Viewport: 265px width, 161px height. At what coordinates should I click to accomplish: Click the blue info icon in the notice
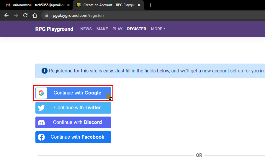(45, 71)
